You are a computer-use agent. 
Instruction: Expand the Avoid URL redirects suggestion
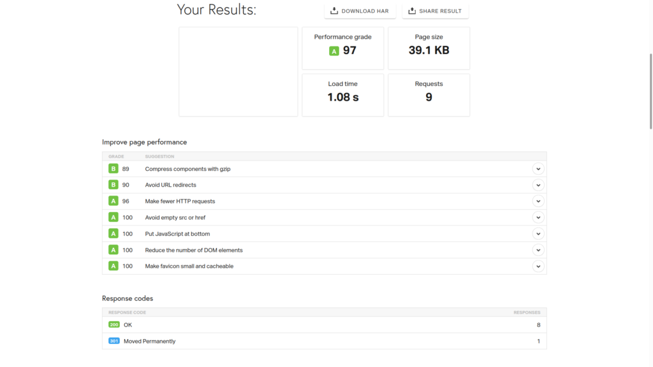click(538, 185)
